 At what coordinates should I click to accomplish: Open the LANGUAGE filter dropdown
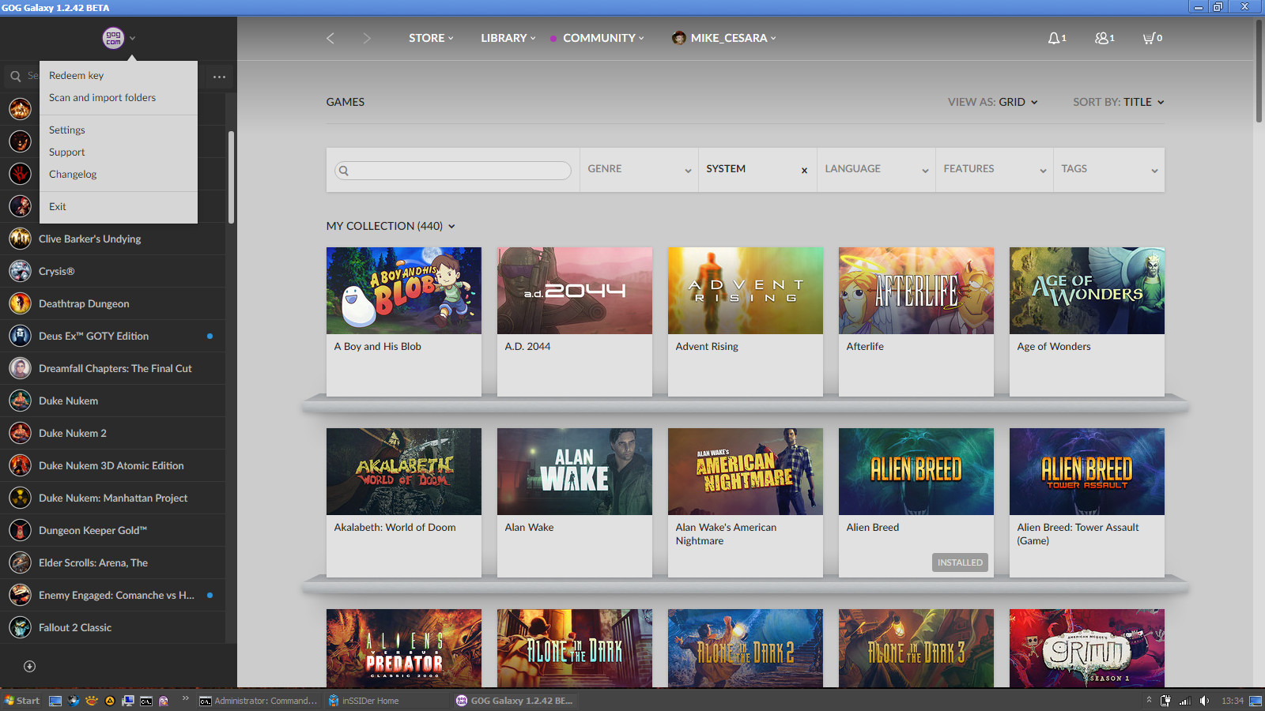coord(876,169)
